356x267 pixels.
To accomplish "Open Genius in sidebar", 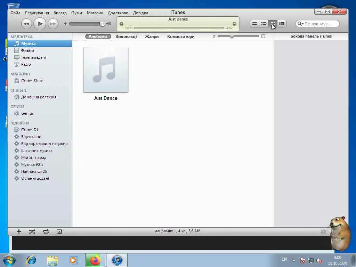I will tap(40, 113).
